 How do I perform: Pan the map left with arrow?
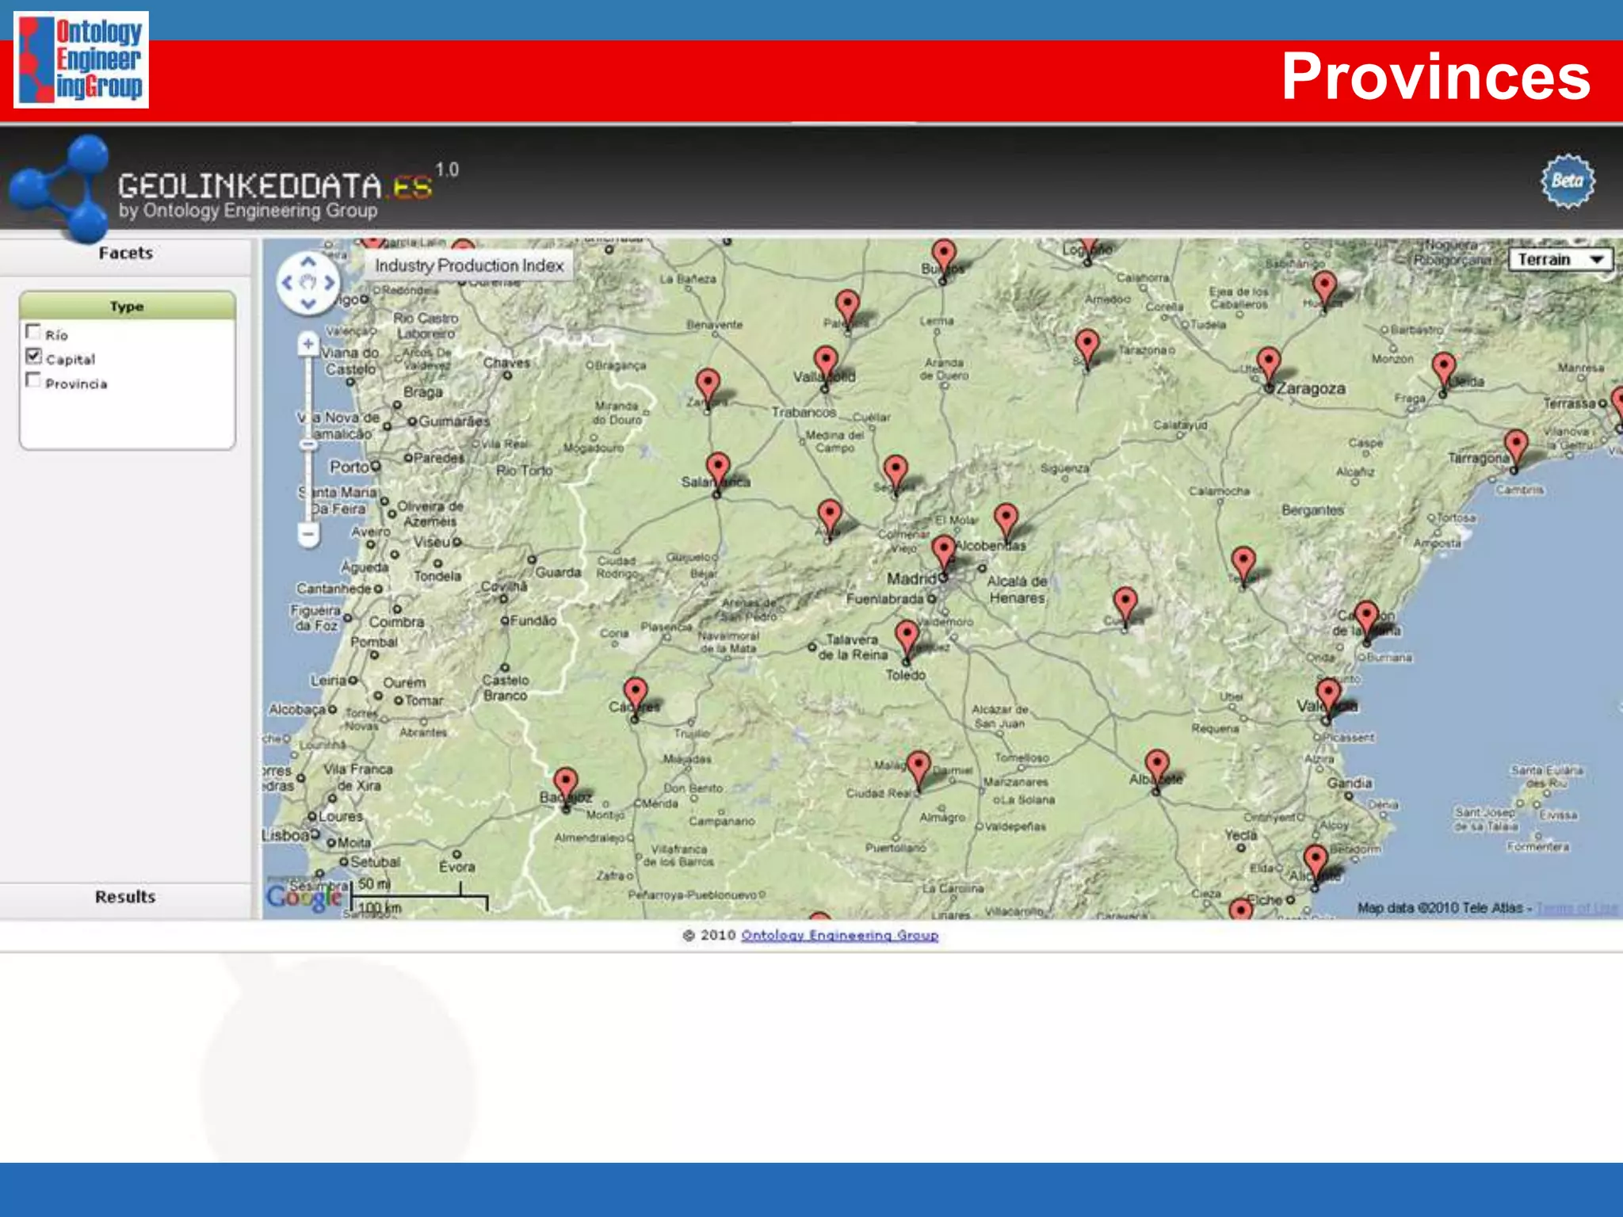click(x=287, y=282)
